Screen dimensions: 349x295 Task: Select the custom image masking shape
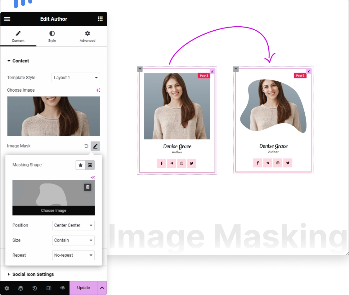(x=90, y=165)
